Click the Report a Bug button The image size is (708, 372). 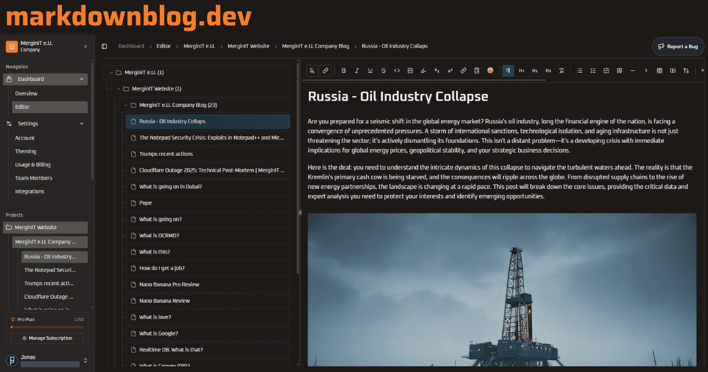point(678,46)
